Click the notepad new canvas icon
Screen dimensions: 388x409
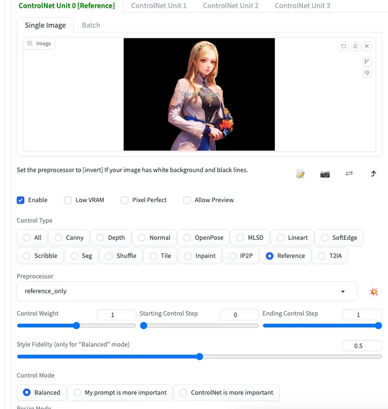300,174
